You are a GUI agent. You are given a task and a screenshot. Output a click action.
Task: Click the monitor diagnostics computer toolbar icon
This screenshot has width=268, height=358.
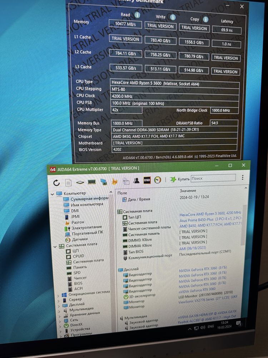[x=103, y=182]
